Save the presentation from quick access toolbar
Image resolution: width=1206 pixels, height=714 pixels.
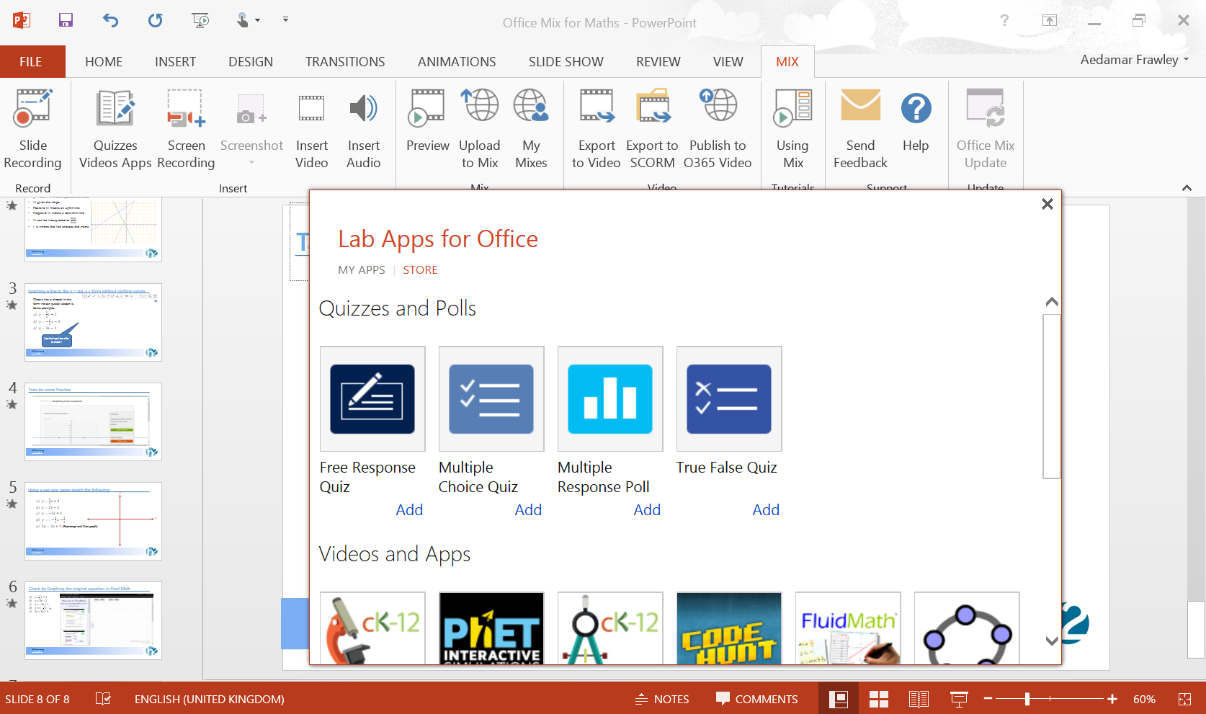[66, 20]
